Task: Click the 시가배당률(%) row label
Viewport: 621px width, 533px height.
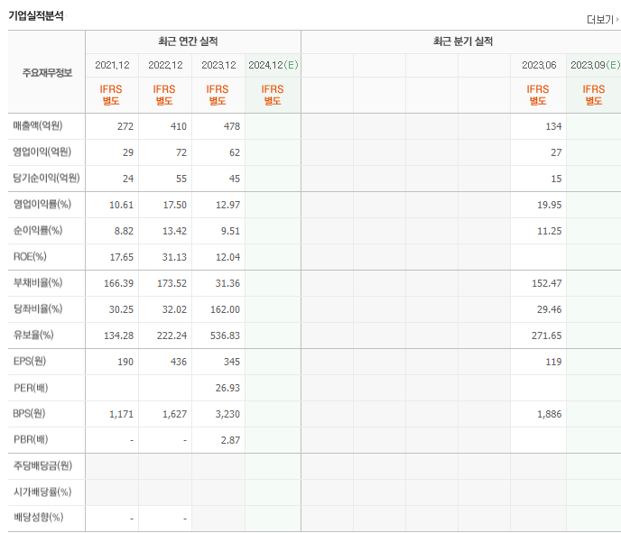Action: coord(42,492)
